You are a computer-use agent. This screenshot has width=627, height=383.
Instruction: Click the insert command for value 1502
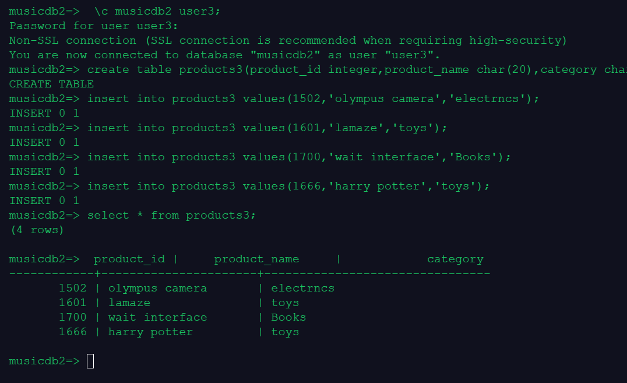313,99
